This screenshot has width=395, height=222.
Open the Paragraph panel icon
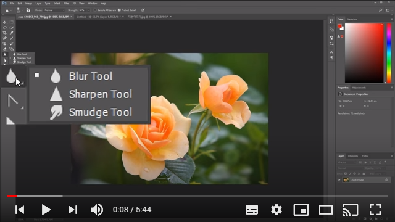pyautogui.click(x=331, y=57)
